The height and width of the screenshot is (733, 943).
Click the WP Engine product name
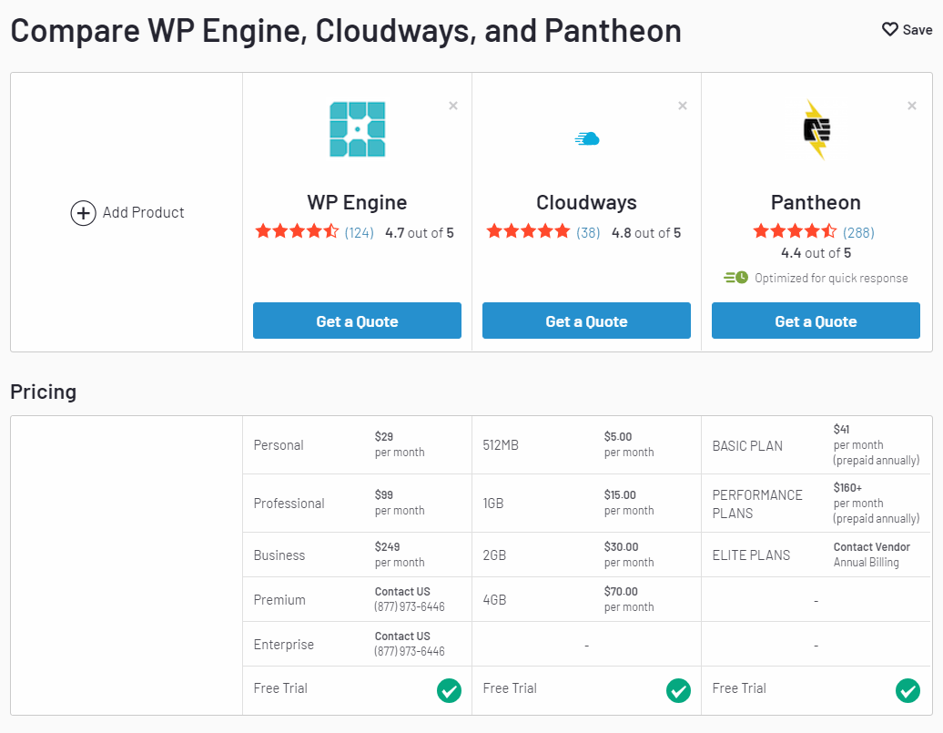(x=357, y=202)
